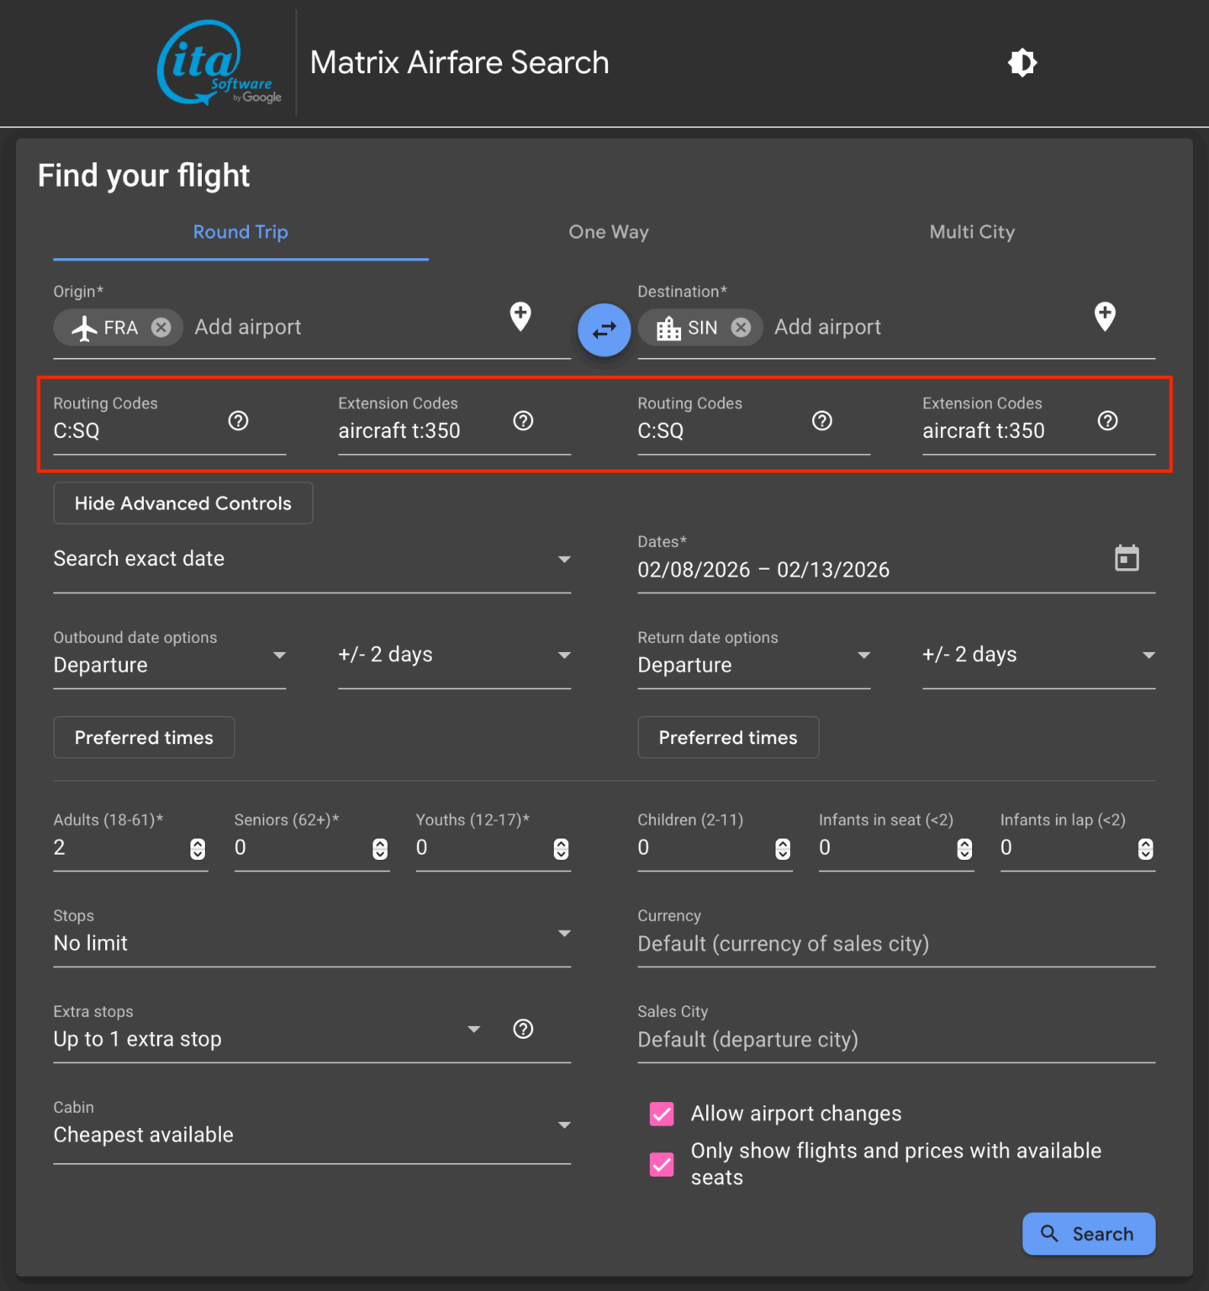1209x1291 pixels.
Task: Open help for destination Extension Codes
Action: tap(1107, 421)
